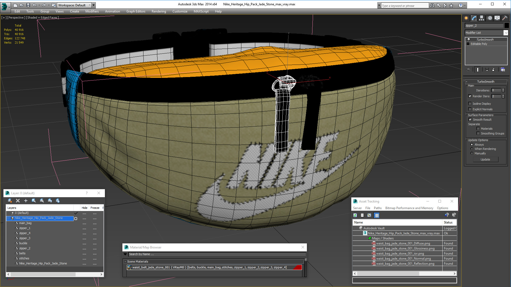The image size is (511, 287).
Task: Save the scene with the floppy disk icon
Action: (28, 5)
